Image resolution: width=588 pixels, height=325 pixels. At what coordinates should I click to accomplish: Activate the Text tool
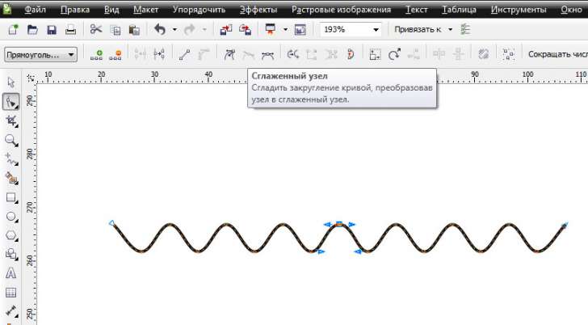(11, 273)
